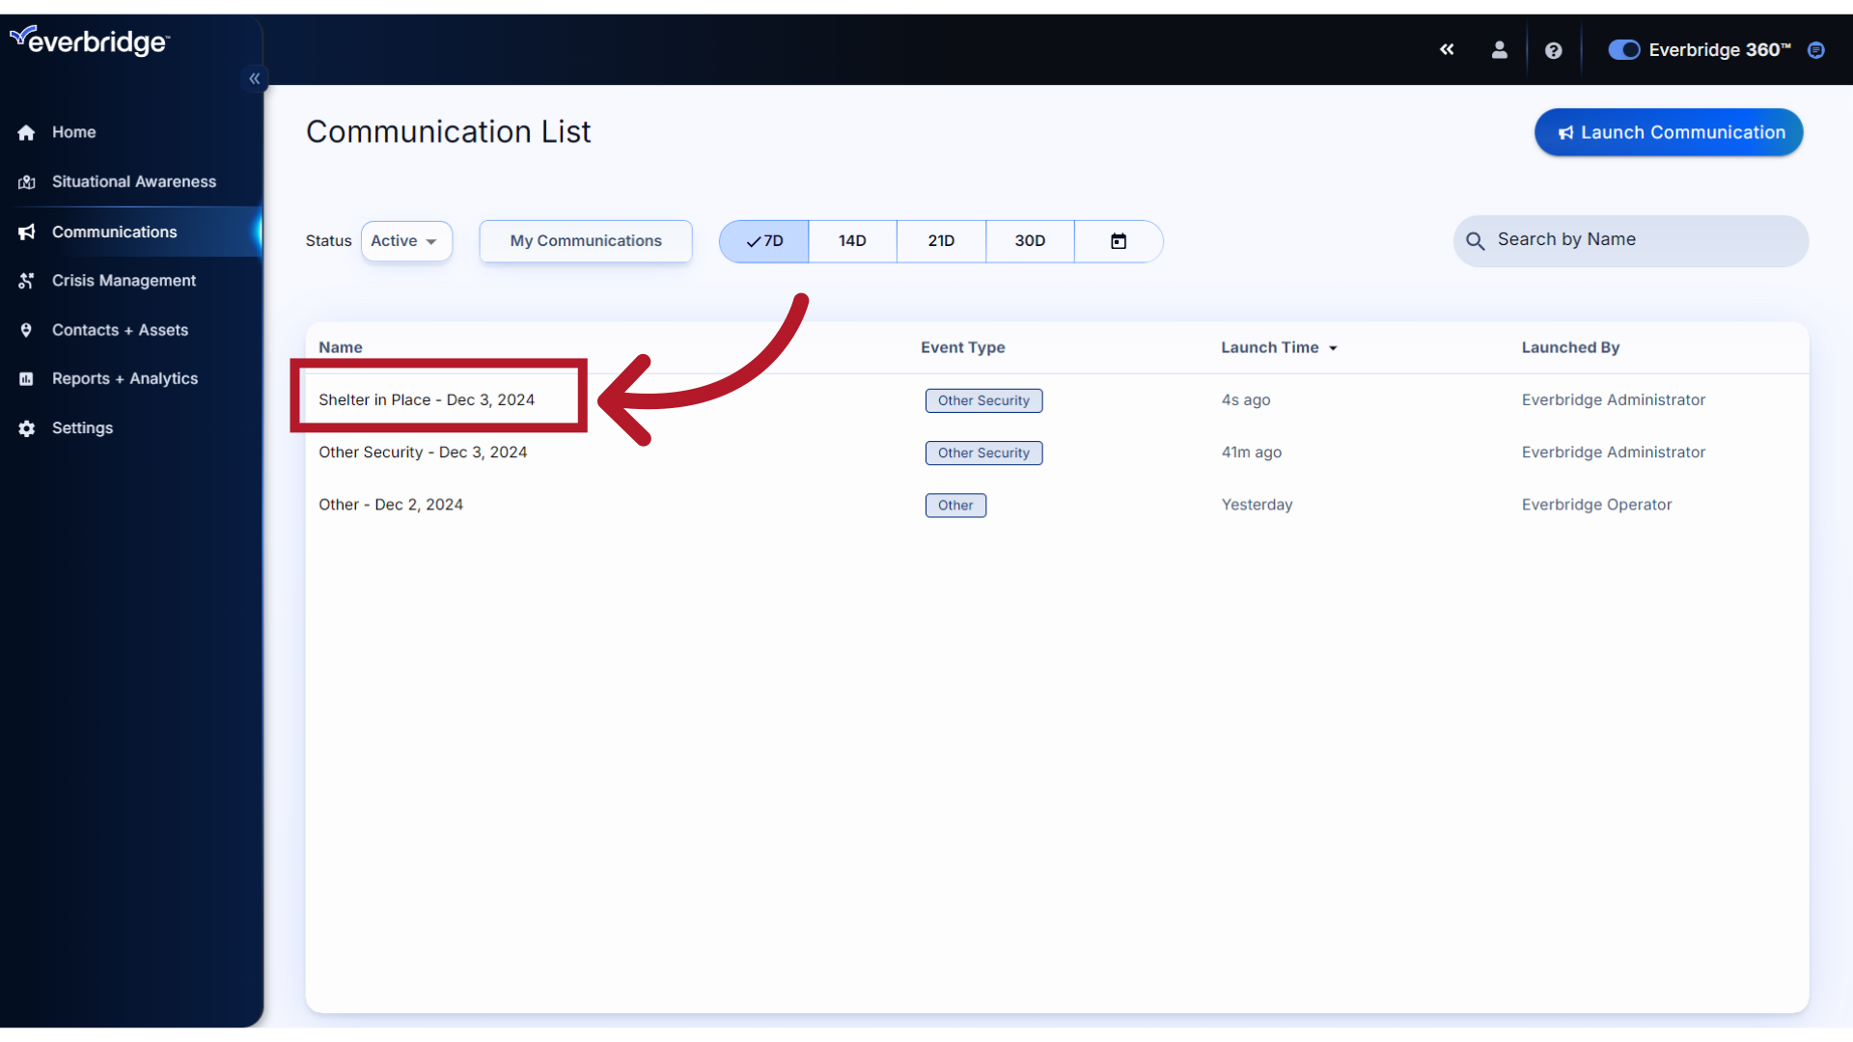Image resolution: width=1853 pixels, height=1042 pixels.
Task: Open Situational Awareness section
Action: click(133, 180)
